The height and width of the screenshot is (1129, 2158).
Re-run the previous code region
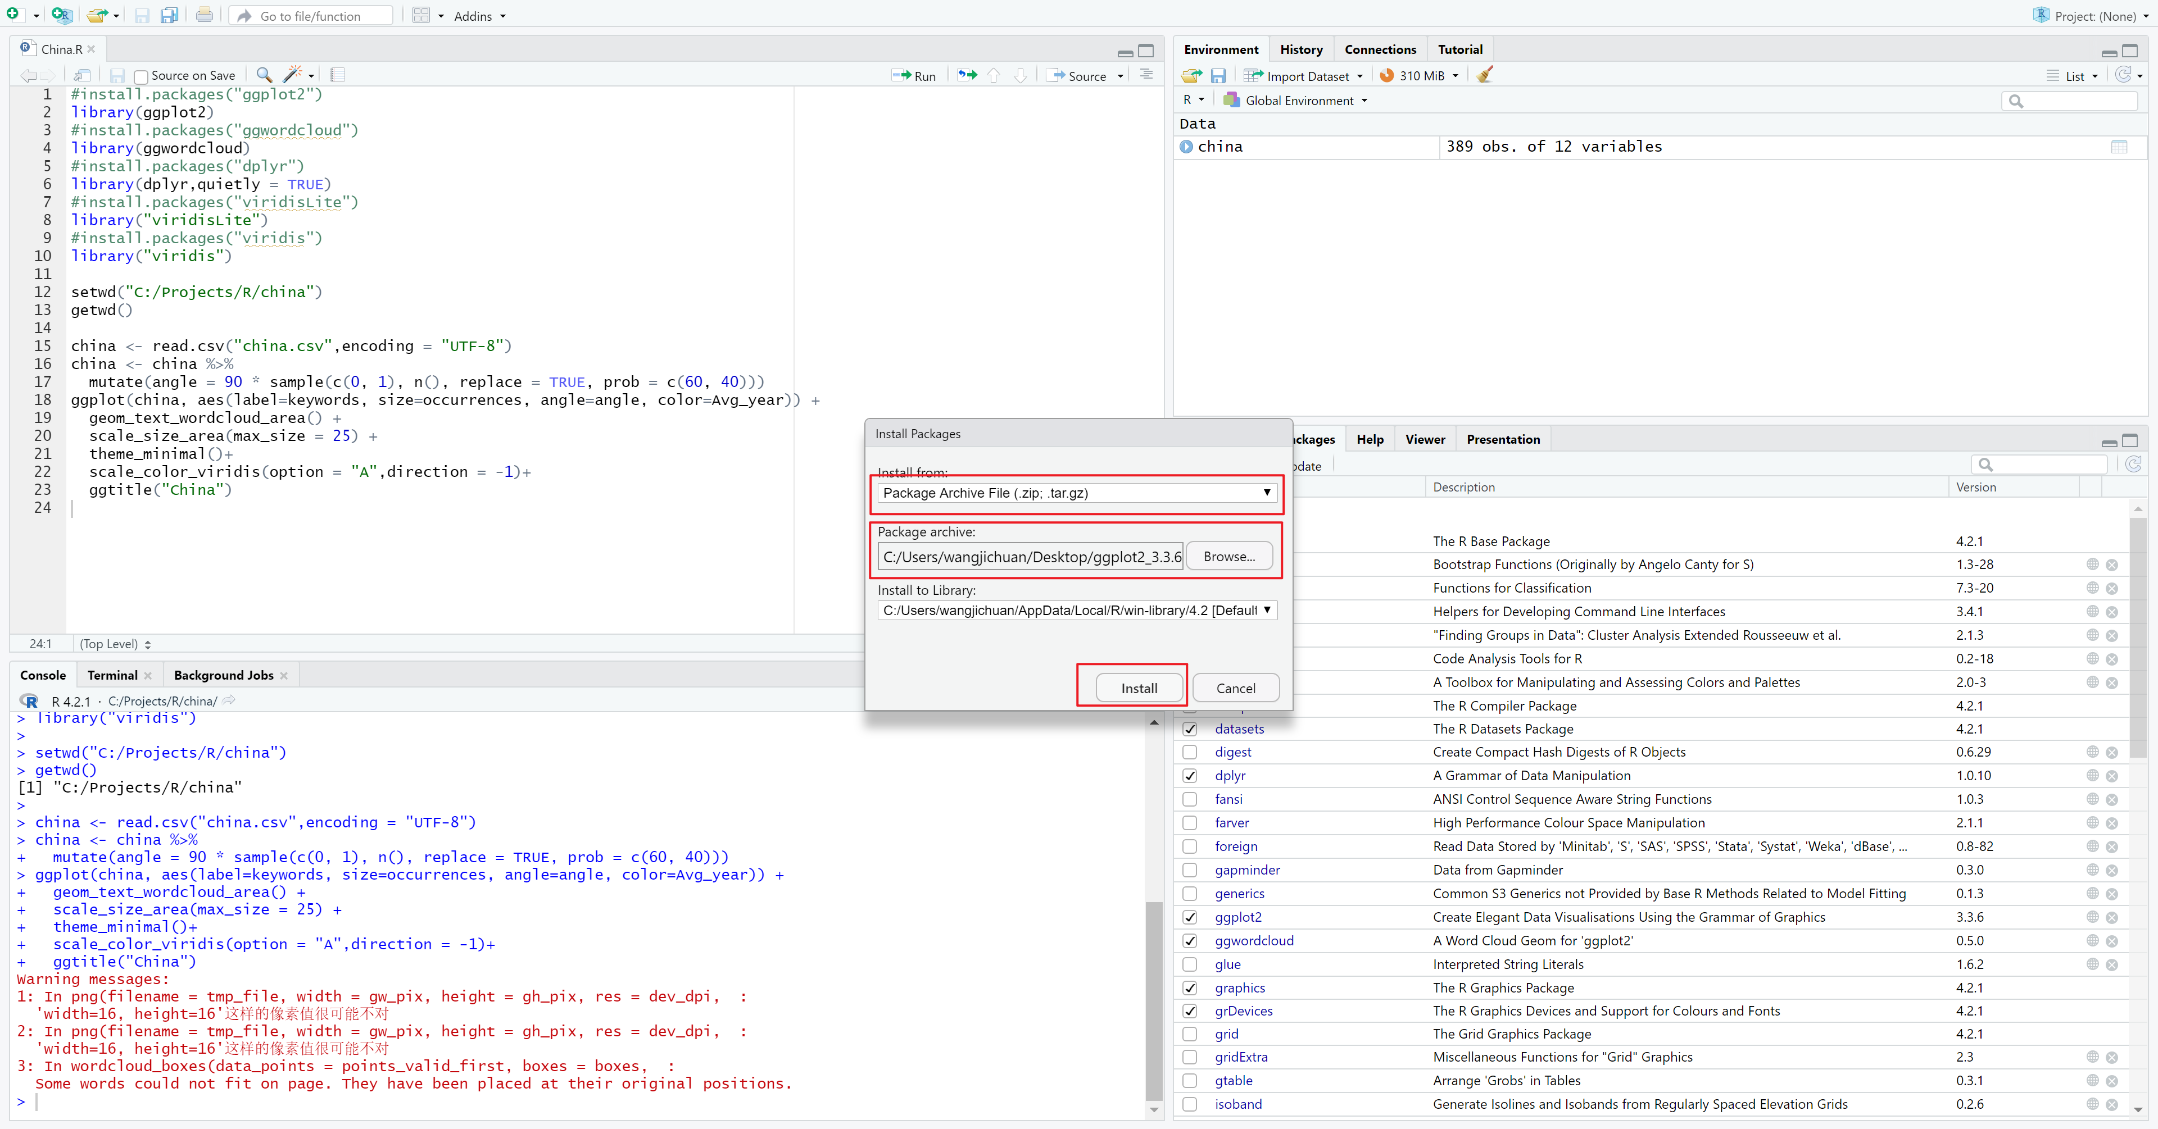(968, 75)
